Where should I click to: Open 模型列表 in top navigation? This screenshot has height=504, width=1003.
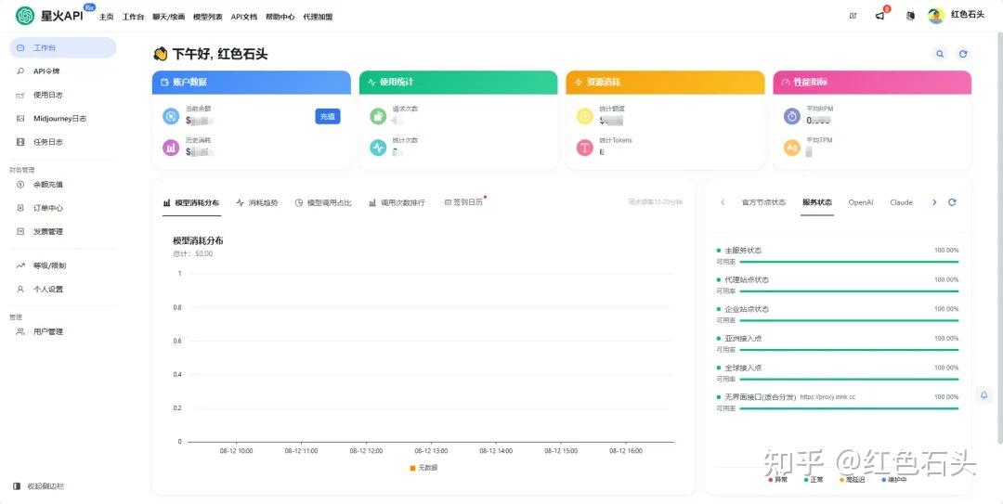pos(208,17)
